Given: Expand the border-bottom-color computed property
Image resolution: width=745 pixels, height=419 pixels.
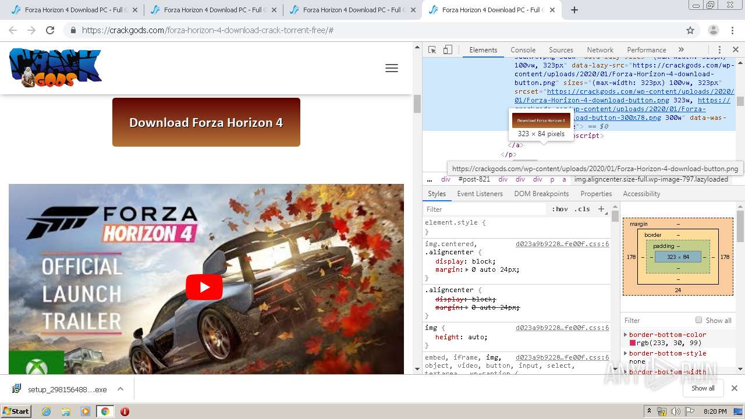Looking at the screenshot, I should (626, 335).
